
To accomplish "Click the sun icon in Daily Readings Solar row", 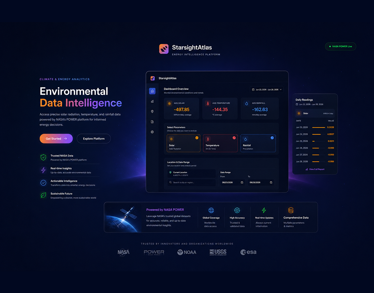I will click(x=299, y=113).
